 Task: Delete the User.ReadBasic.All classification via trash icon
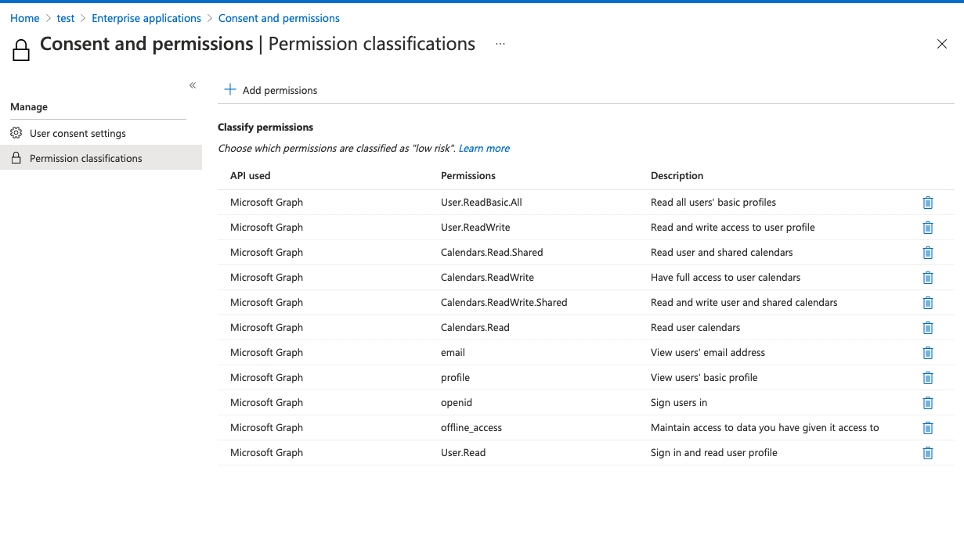coord(927,202)
